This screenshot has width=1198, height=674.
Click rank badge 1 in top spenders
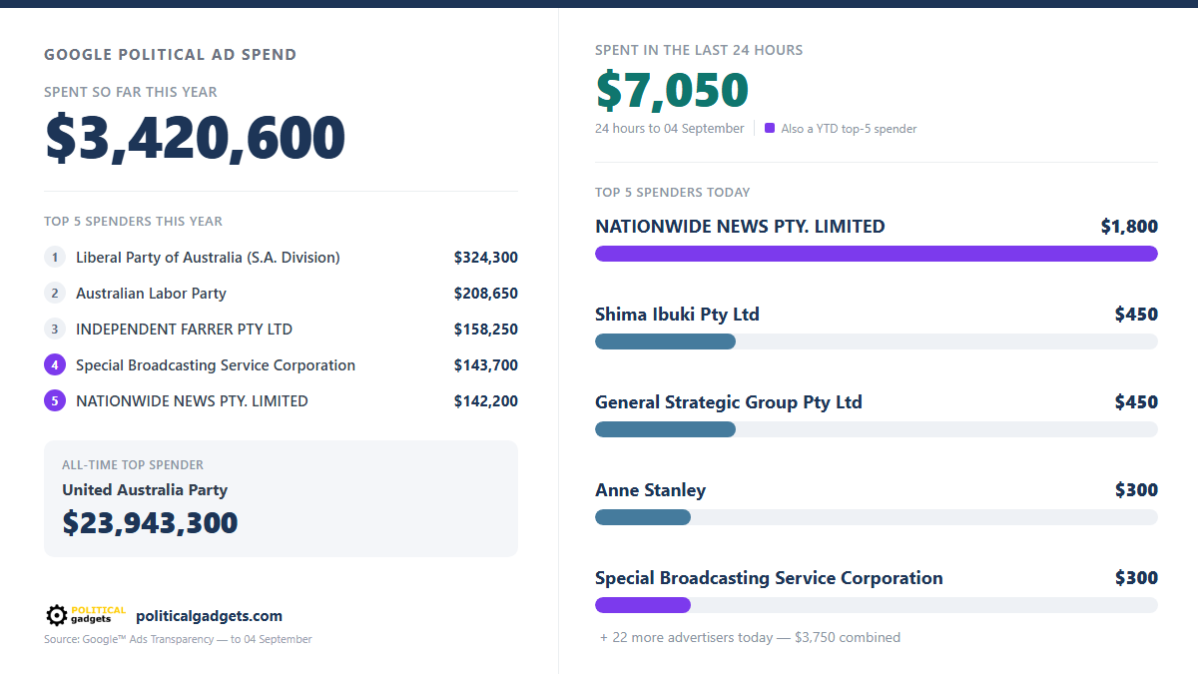(55, 258)
